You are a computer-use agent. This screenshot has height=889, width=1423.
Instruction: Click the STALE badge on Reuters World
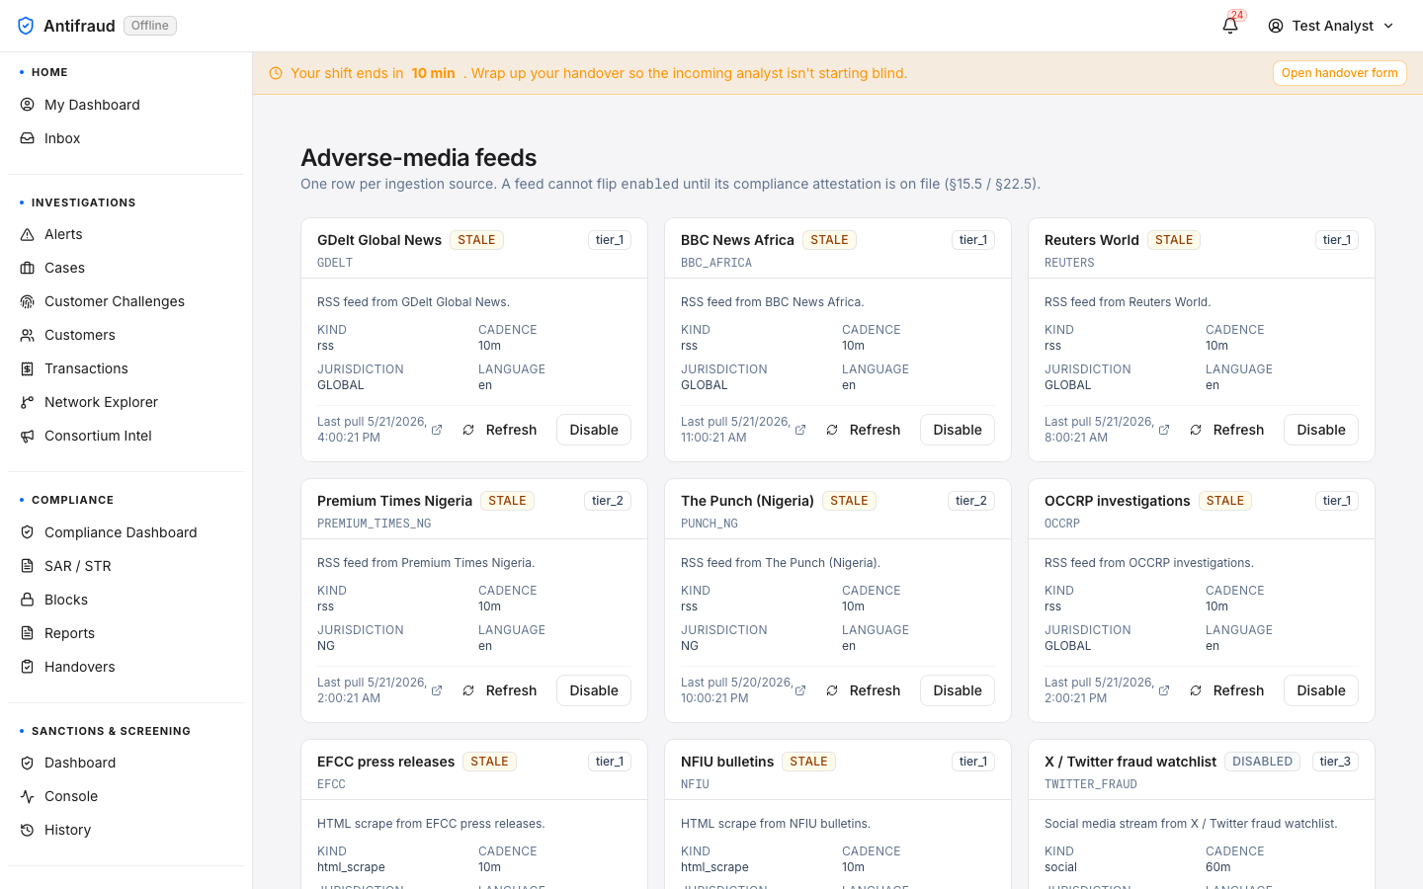1174,240
